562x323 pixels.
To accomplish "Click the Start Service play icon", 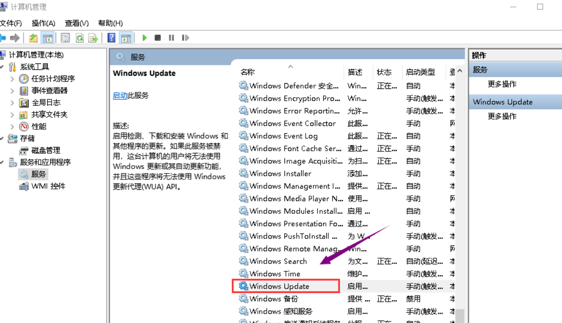I will coord(144,37).
